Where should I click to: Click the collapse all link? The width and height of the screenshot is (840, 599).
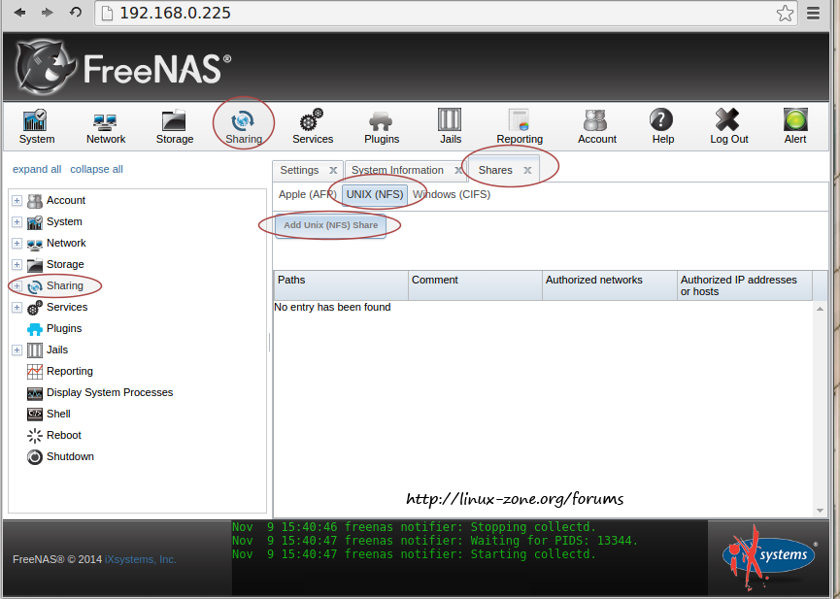pos(96,169)
